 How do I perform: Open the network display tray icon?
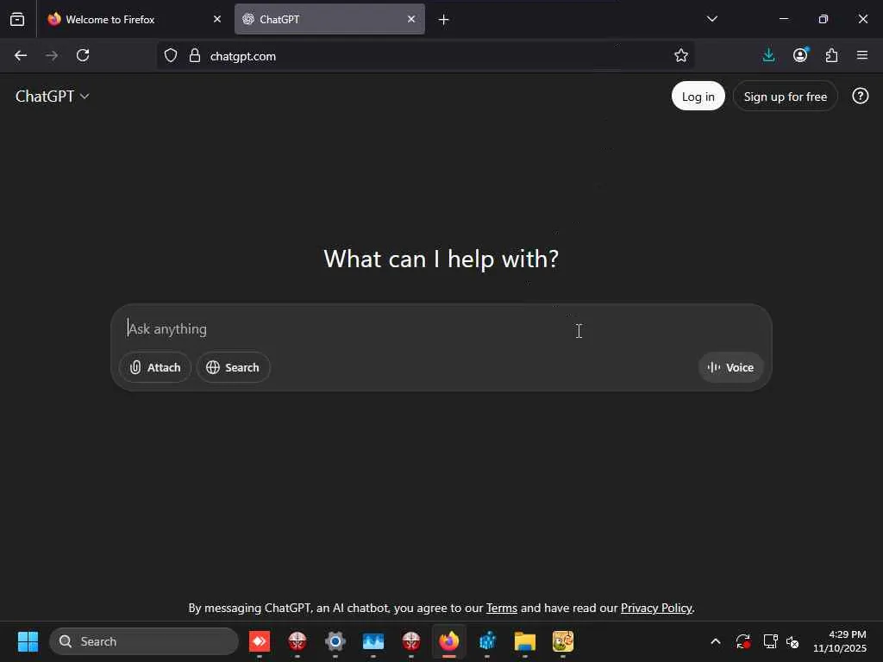(x=770, y=641)
